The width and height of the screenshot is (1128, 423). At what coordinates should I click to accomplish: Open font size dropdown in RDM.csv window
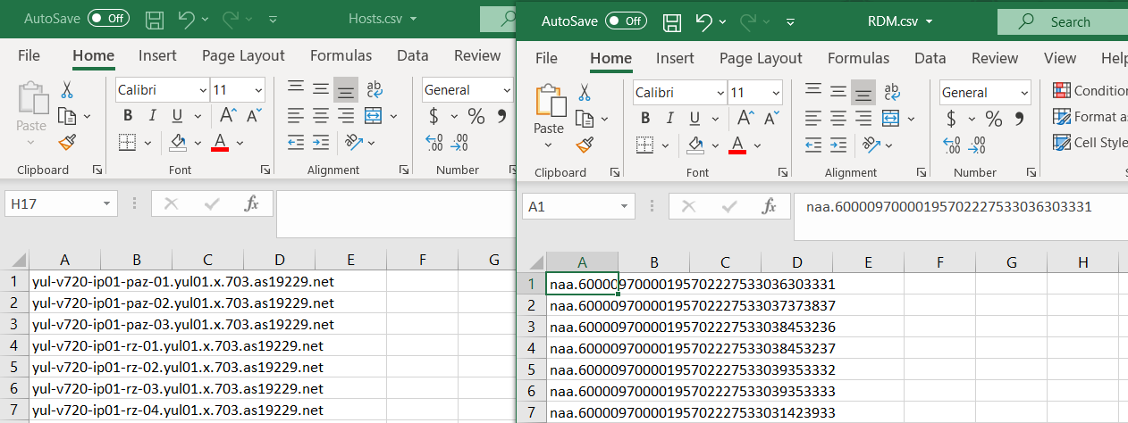[774, 93]
